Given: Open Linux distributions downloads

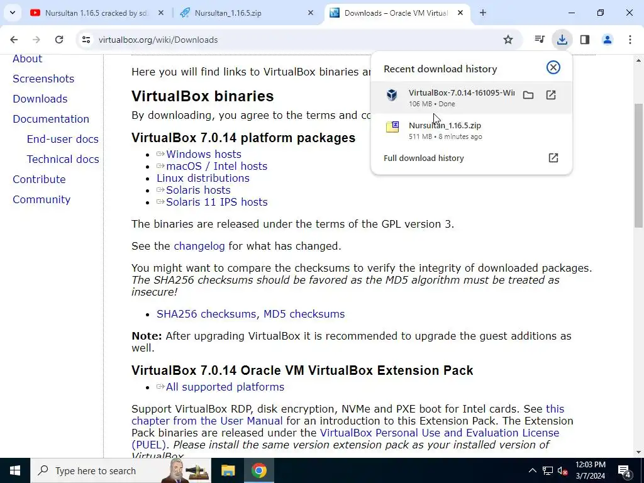Looking at the screenshot, I should pyautogui.click(x=203, y=178).
